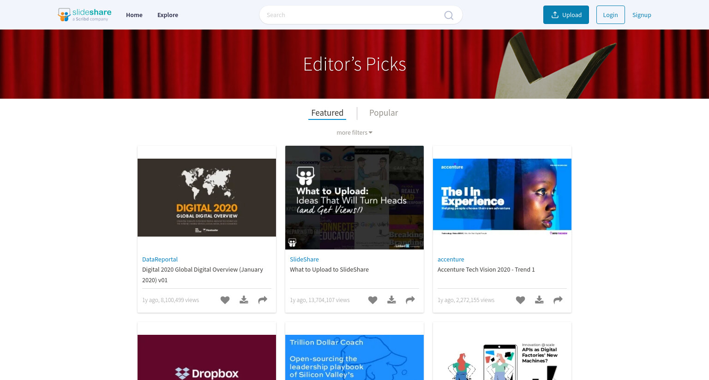Open the Digital 2020 world map thumbnail
The height and width of the screenshot is (380, 709).
point(207,197)
